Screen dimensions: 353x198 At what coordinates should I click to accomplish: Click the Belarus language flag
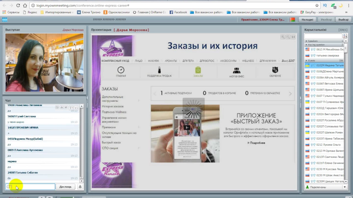click(293, 20)
